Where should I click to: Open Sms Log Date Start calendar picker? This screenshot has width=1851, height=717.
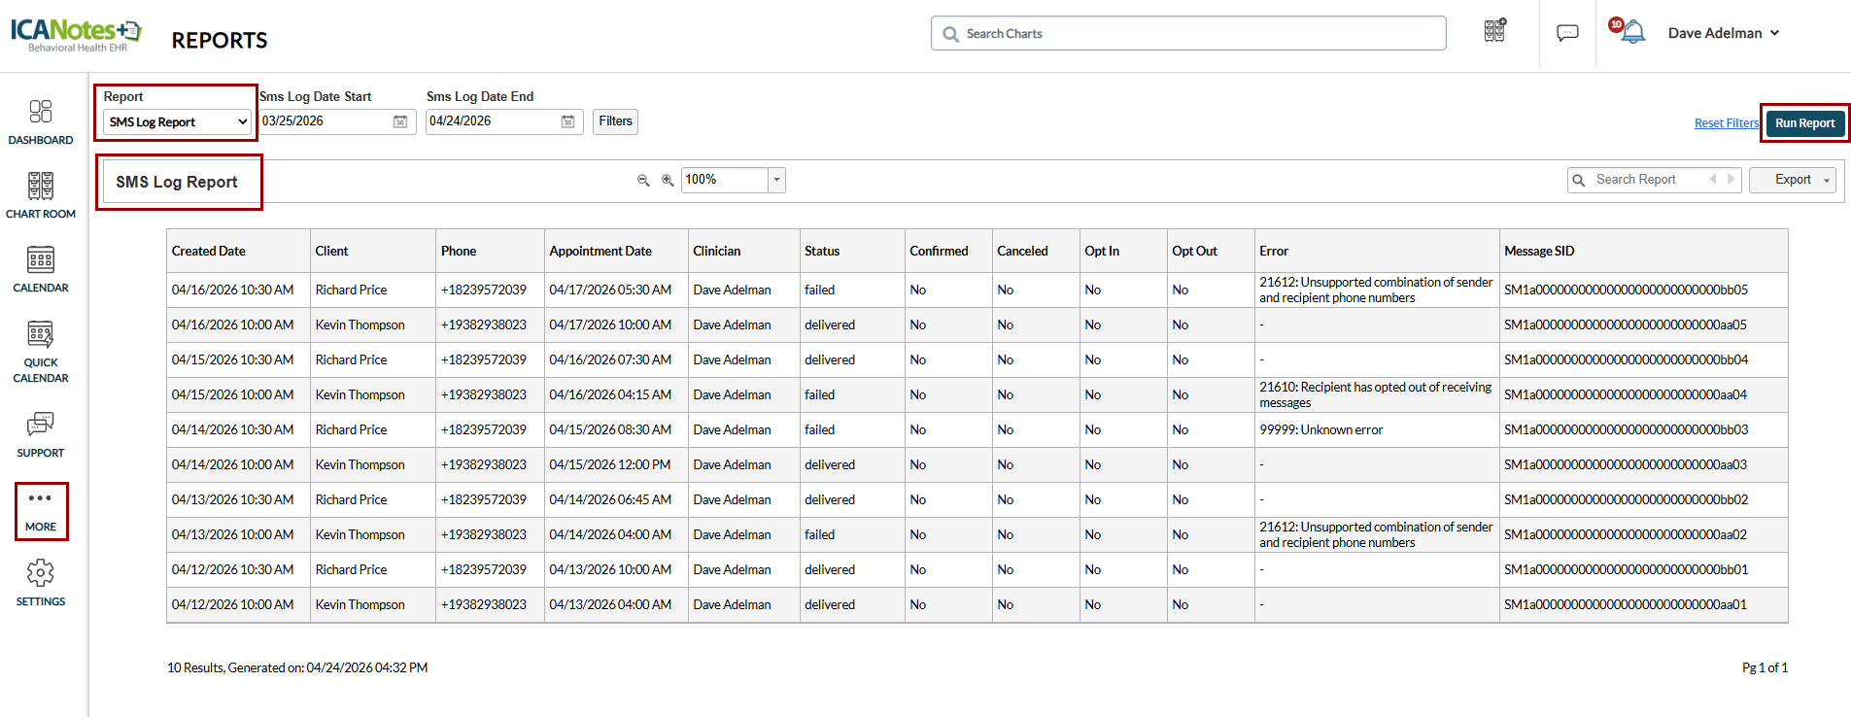pos(400,121)
